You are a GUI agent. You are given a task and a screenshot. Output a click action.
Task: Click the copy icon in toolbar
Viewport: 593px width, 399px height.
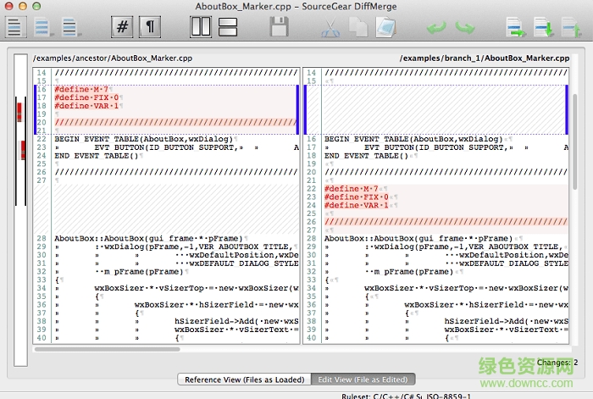tap(358, 27)
